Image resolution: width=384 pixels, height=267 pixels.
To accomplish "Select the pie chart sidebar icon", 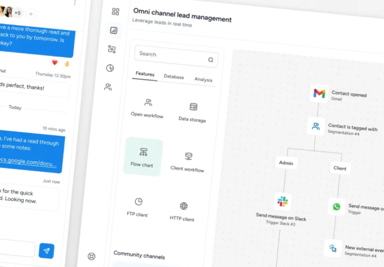I will pos(110,68).
